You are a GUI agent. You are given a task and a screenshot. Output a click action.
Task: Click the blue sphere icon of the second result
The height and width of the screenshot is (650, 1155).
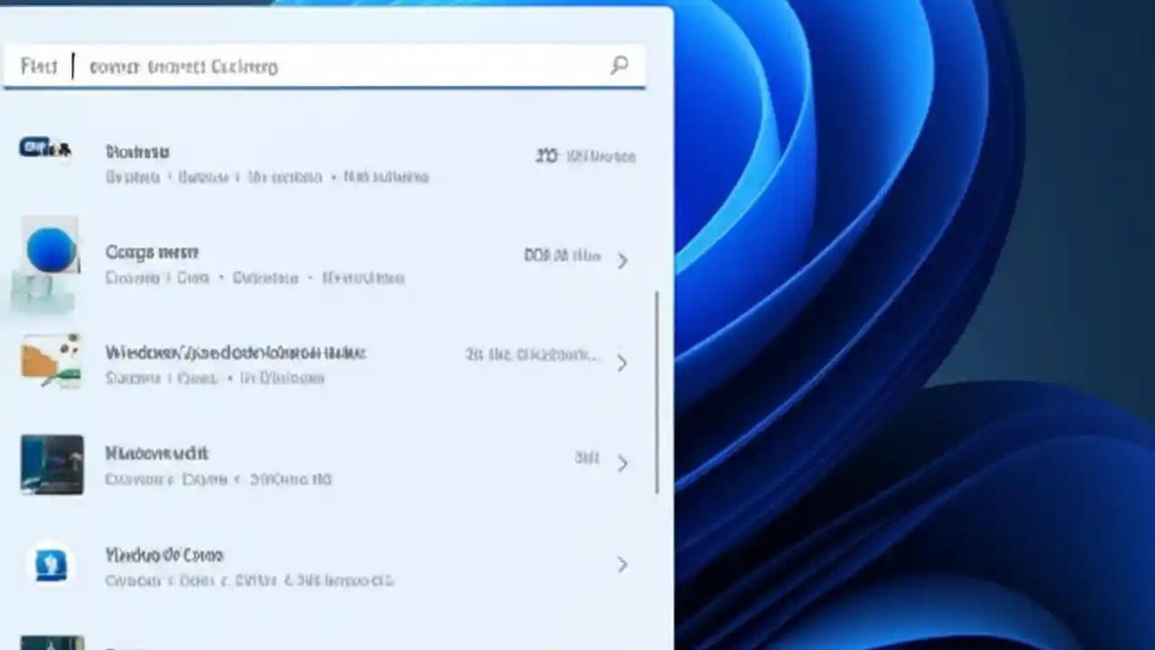tap(51, 250)
